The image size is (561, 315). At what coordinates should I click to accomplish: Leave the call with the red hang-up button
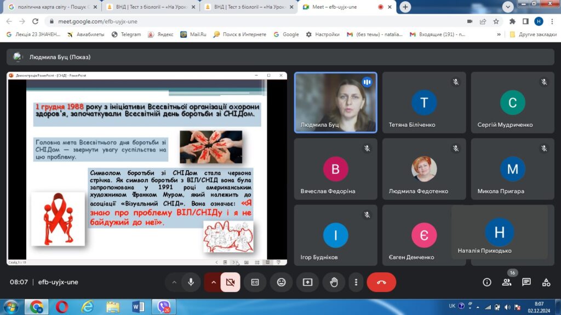[x=381, y=282]
